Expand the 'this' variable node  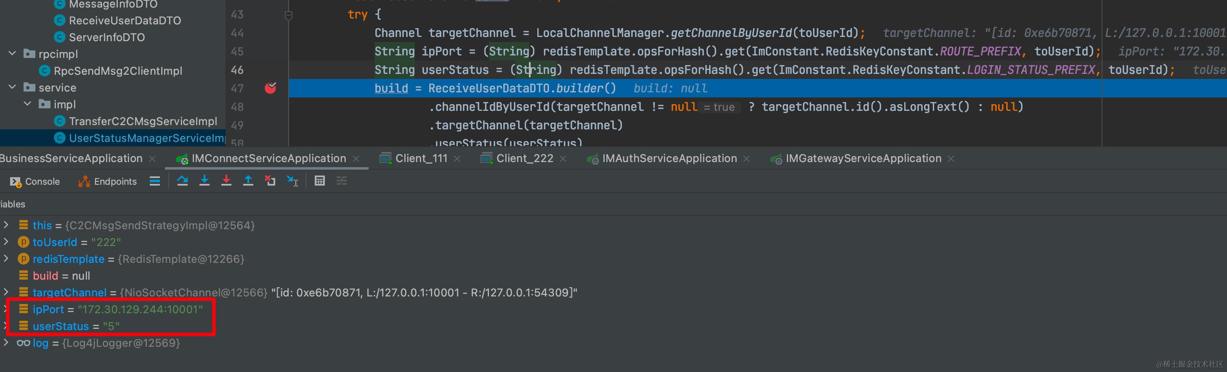pyautogui.click(x=6, y=224)
